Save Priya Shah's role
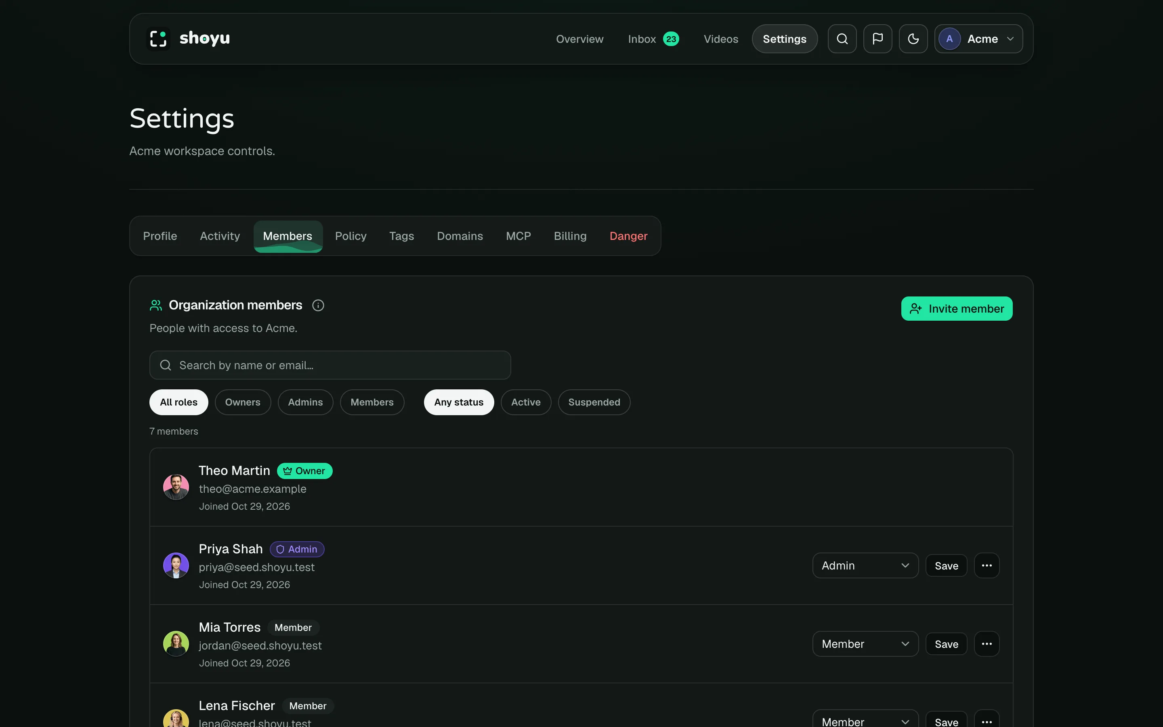1163x727 pixels. (946, 565)
